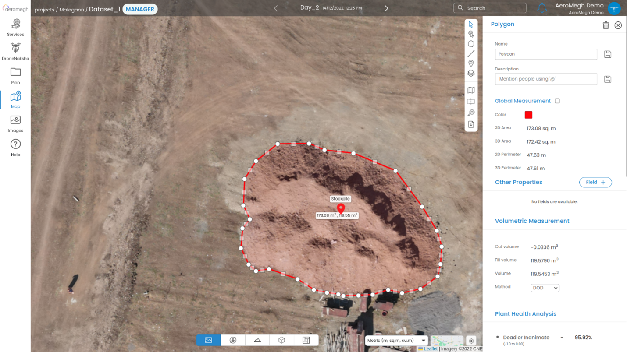Screen dimensions: 627x352
Task: Open the Metric units dropdown
Action: pyautogui.click(x=396, y=341)
